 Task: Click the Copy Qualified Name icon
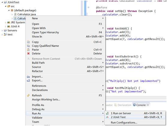[x=28, y=46]
